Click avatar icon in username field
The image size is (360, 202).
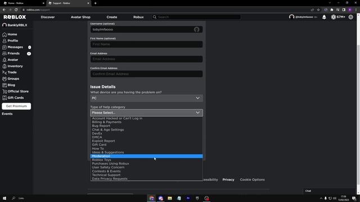point(196,30)
